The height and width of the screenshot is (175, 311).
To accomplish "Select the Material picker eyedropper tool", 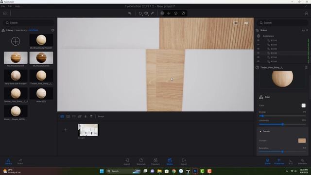I will tap(152, 13).
